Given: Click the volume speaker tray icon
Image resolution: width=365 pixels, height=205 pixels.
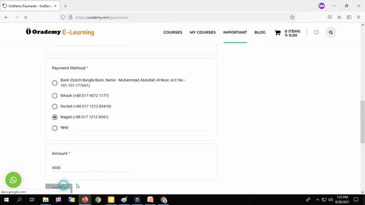Looking at the screenshot, I should [331, 200].
